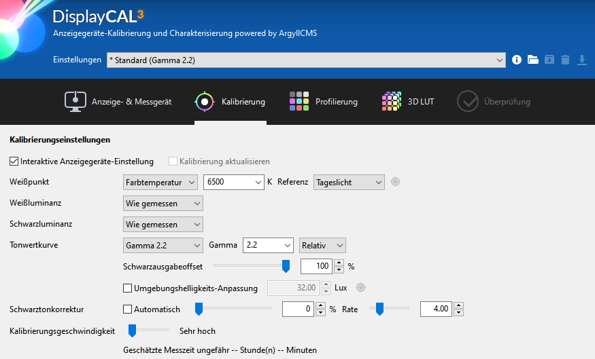Open the load settings folder icon
Viewport: 595px width, 359px height.
[x=532, y=60]
